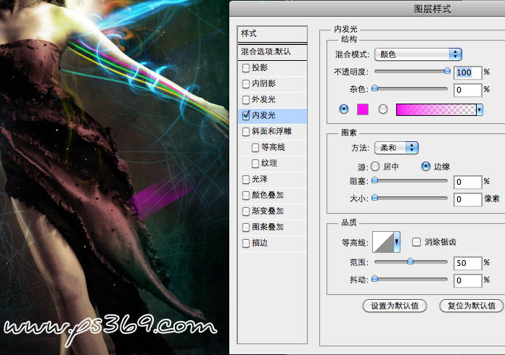Click the magenta-to-transparent gradient bar
Viewport: 505px width, 355px height.
(x=436, y=109)
